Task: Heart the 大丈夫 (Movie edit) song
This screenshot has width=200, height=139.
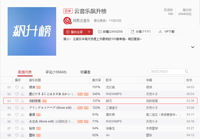Action: [17, 121]
